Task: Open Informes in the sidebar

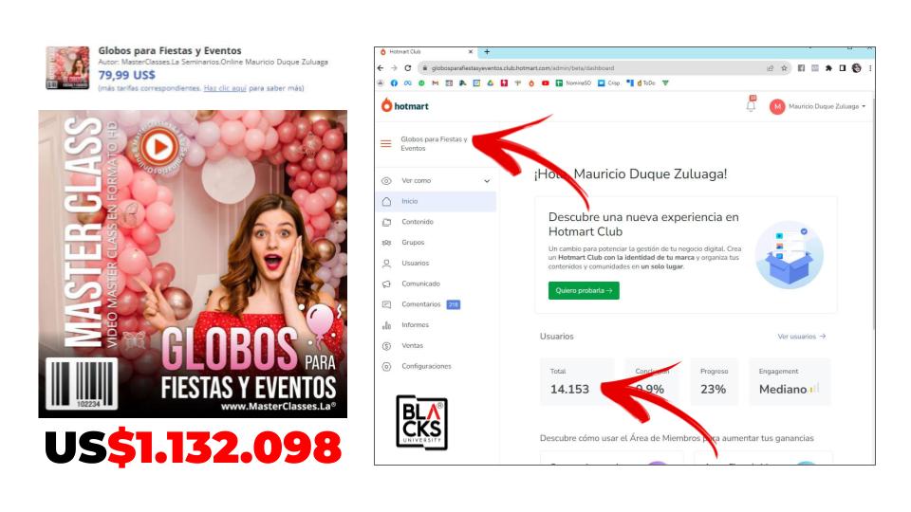Action: [415, 325]
